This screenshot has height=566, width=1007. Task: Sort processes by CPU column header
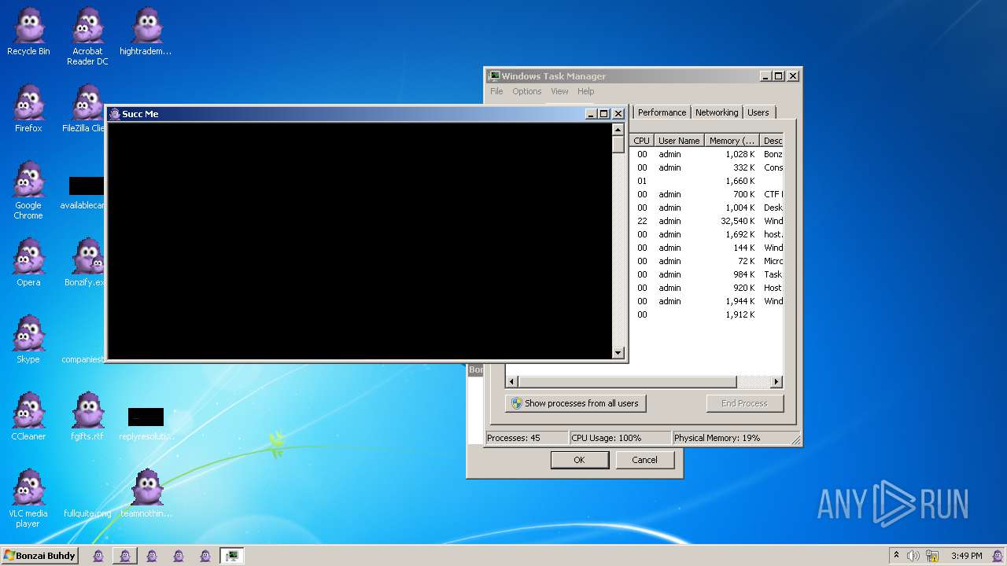[x=642, y=141]
